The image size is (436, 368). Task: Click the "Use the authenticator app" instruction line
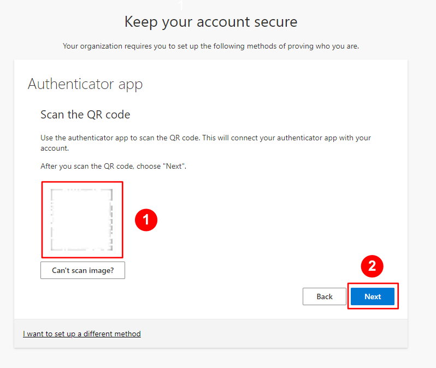(x=205, y=138)
